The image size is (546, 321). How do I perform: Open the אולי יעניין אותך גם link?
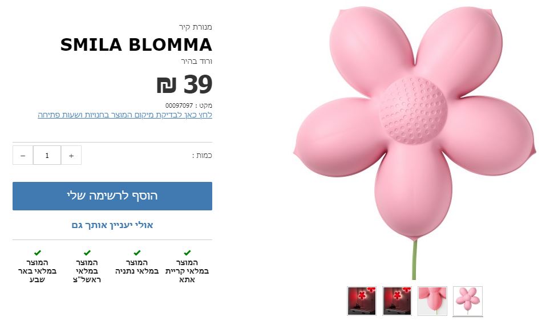112,225
